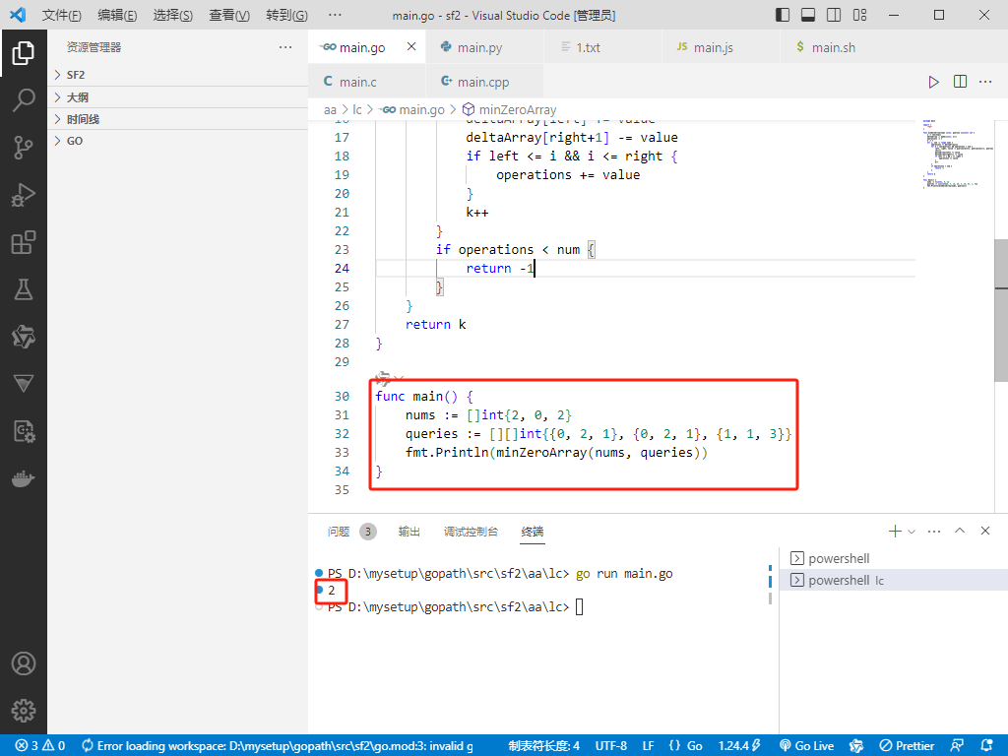
Task: Expand the SF2 folder section
Action: (177, 75)
